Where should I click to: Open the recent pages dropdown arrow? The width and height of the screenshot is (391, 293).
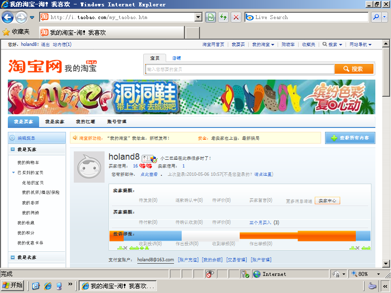[x=32, y=18]
